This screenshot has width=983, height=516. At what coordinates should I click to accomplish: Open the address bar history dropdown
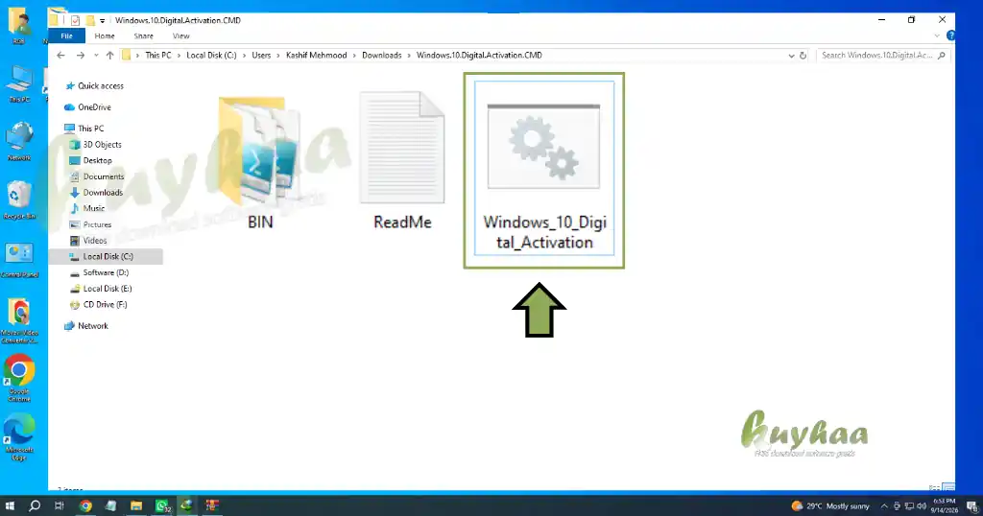tap(791, 55)
